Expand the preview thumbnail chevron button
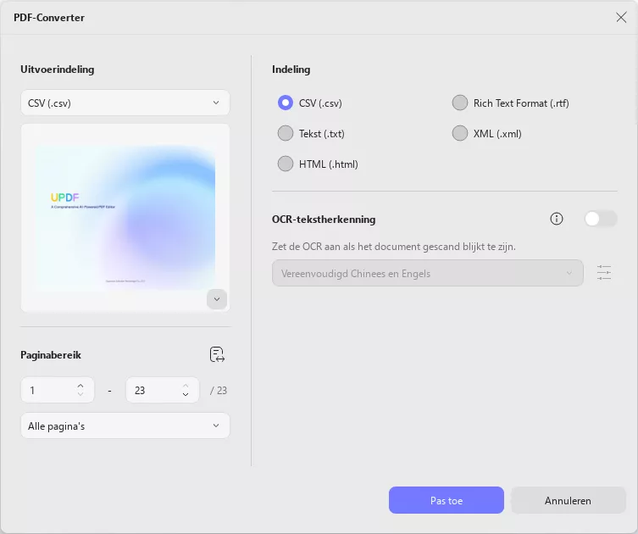This screenshot has width=638, height=534. coord(217,299)
